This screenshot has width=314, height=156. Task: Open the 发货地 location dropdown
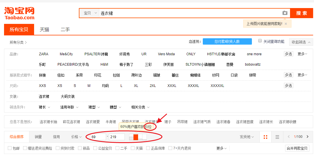coord(247,137)
